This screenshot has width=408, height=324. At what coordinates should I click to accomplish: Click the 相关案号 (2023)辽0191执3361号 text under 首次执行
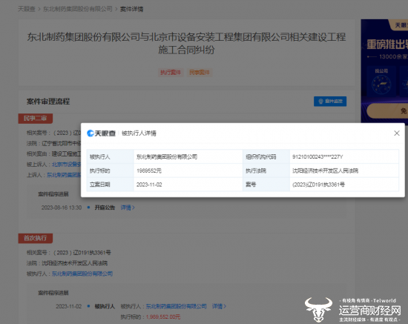point(69,253)
